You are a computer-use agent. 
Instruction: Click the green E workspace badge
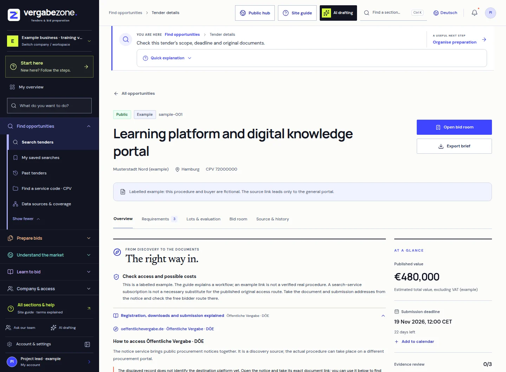(13, 41)
